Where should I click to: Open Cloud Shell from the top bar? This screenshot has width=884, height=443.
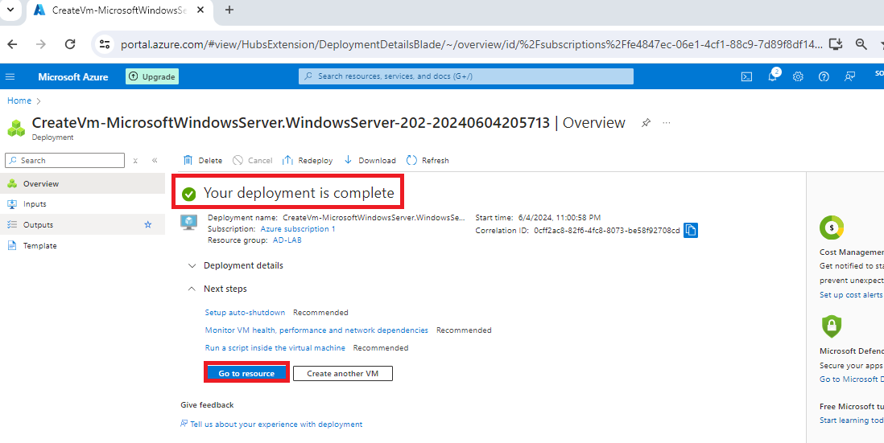tap(746, 77)
